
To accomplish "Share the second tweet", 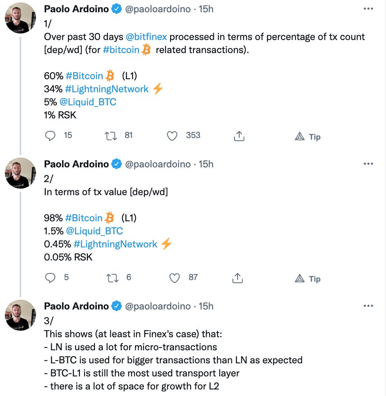I will click(237, 278).
